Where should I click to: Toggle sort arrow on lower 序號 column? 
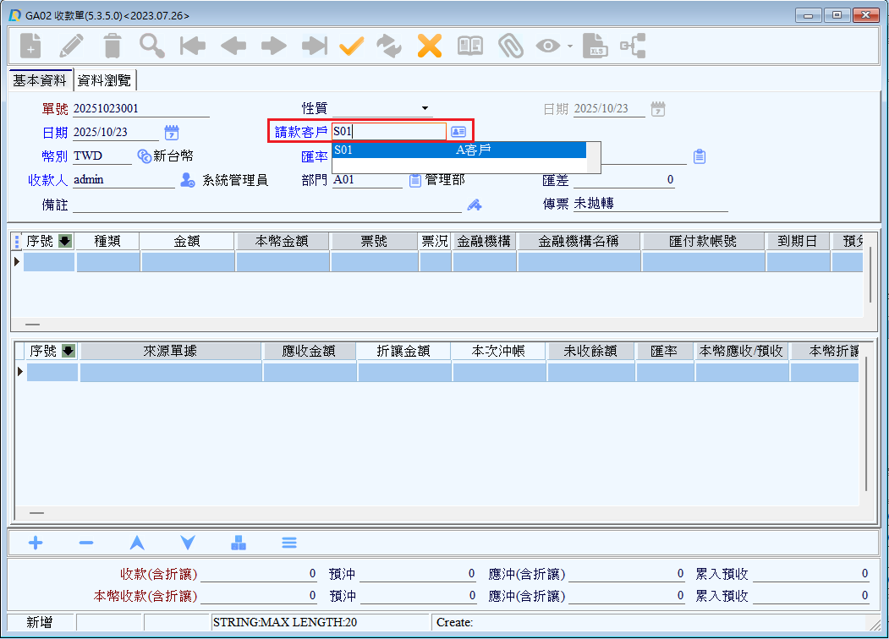click(69, 351)
